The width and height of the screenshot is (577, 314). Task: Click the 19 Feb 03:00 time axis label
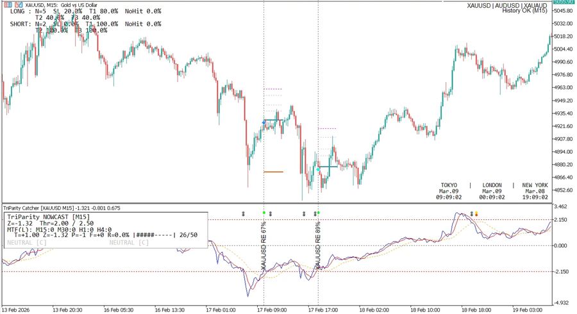[x=528, y=310]
